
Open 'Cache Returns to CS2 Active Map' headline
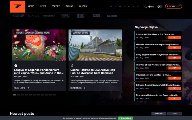click(93, 71)
